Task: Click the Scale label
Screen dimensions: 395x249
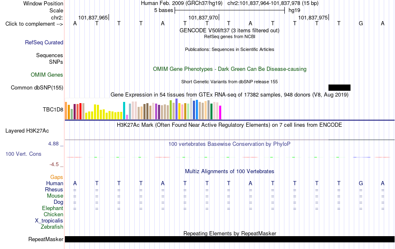Action: [56, 10]
